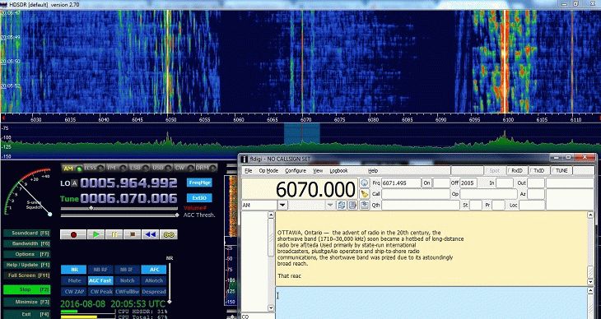Click the save icon beside Qth

[x=365, y=206]
